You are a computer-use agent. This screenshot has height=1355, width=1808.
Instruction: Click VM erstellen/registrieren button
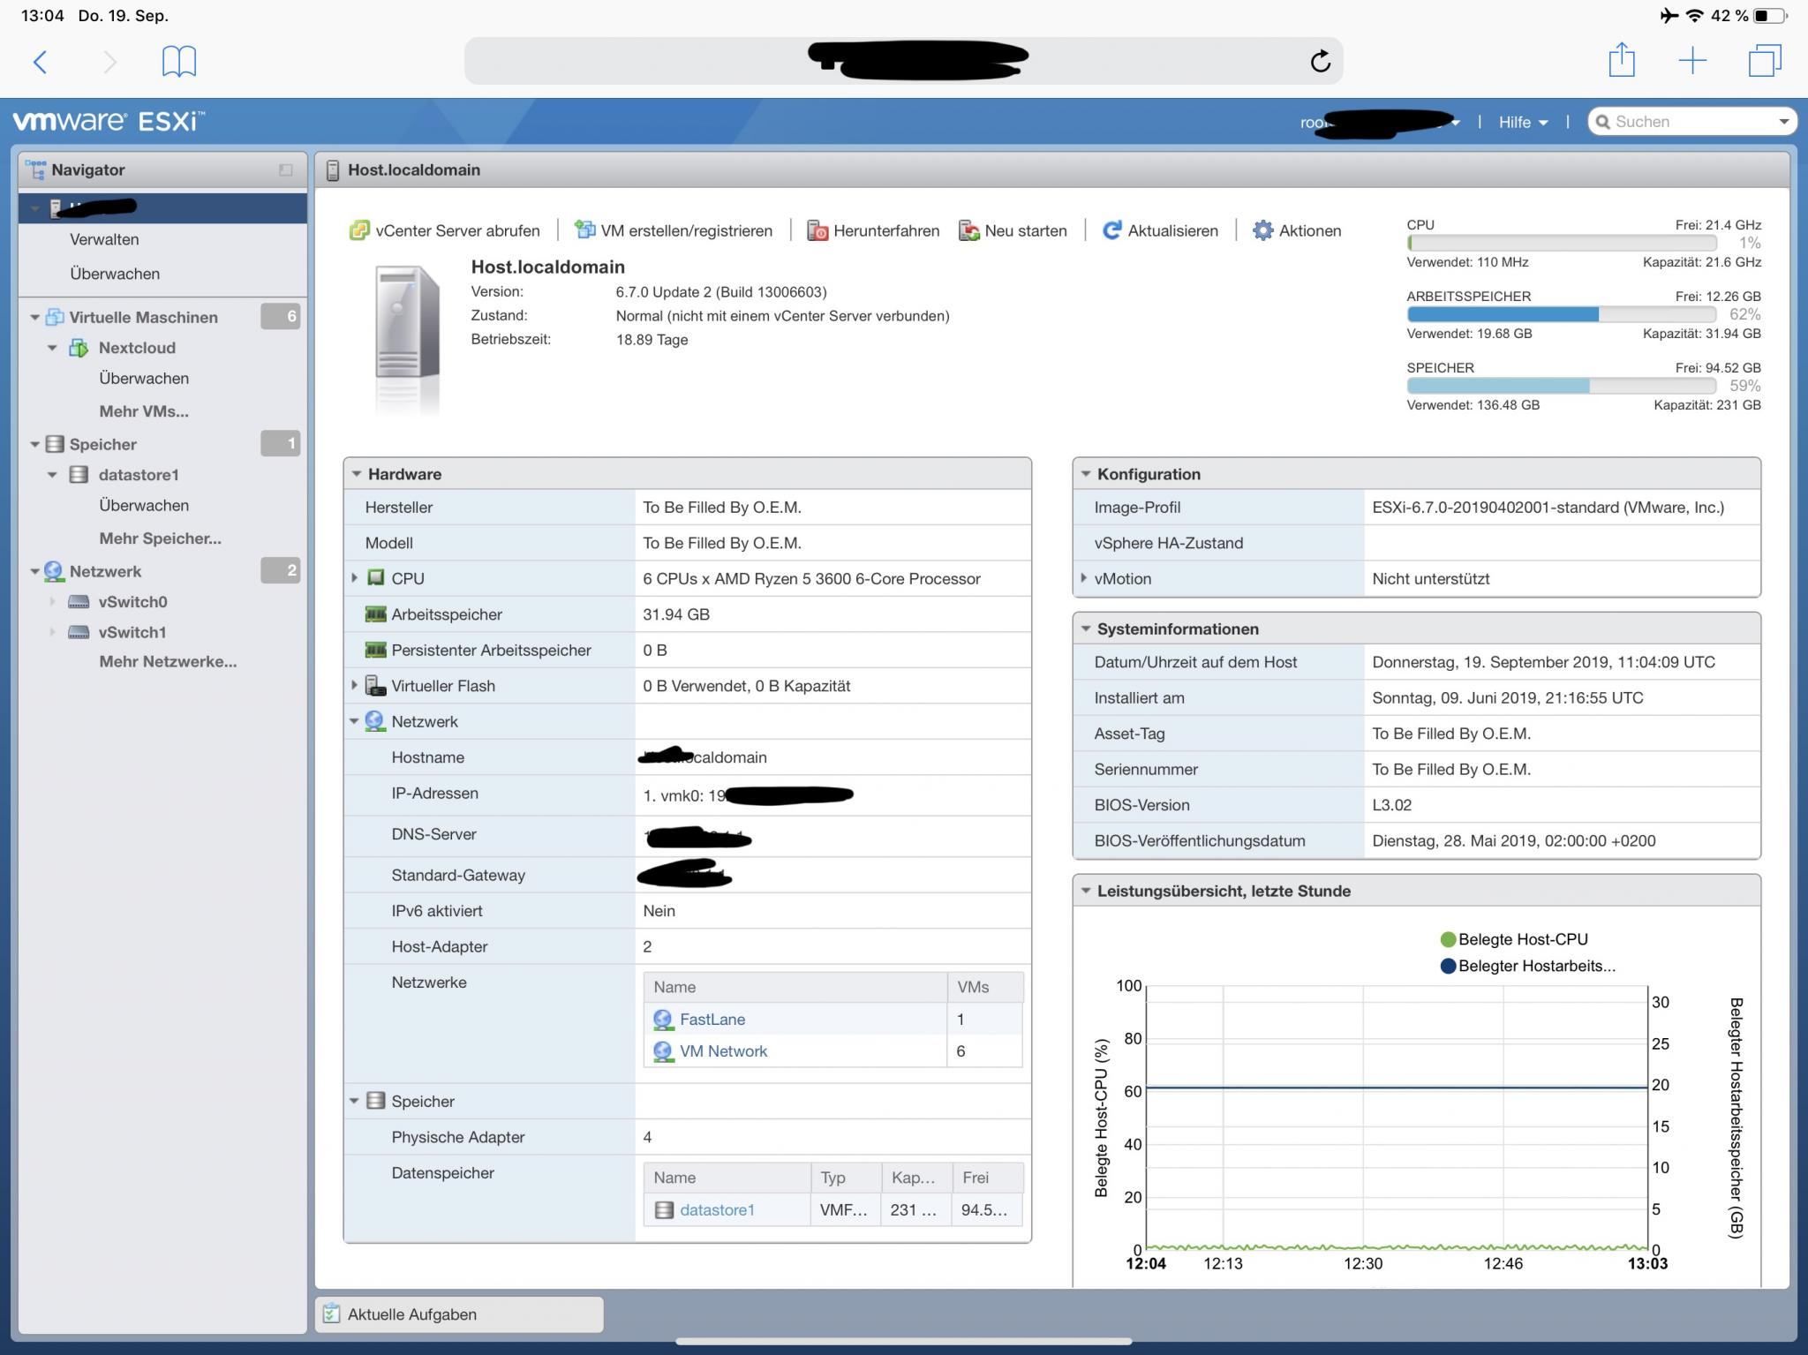[673, 230]
